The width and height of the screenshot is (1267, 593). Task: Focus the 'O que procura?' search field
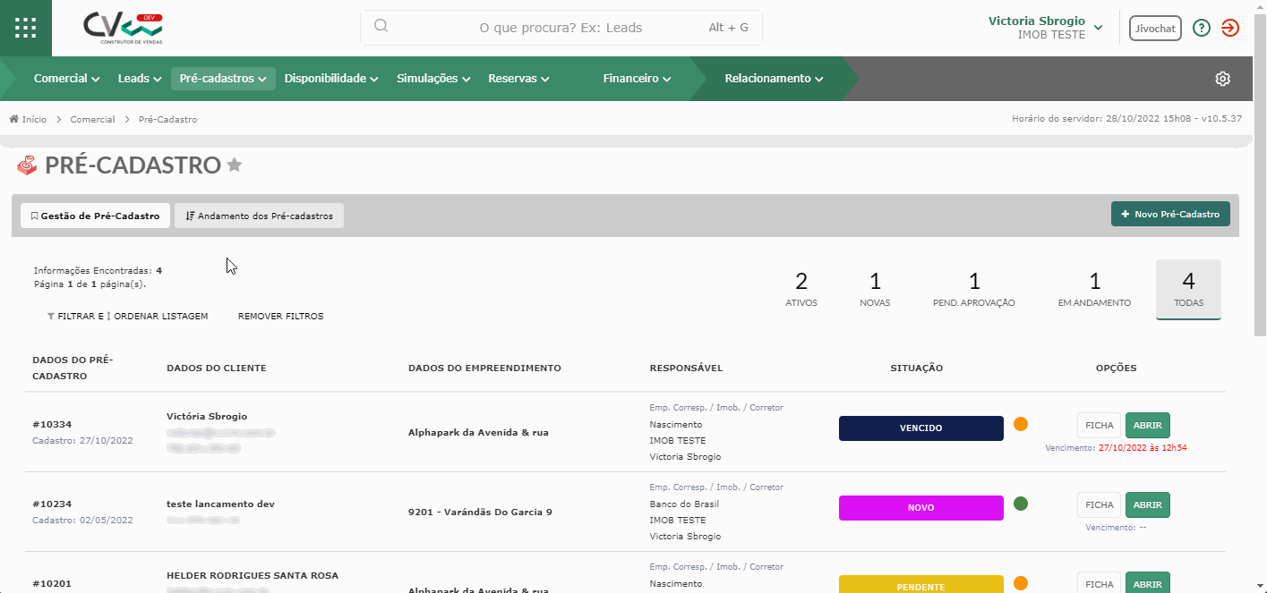(561, 28)
